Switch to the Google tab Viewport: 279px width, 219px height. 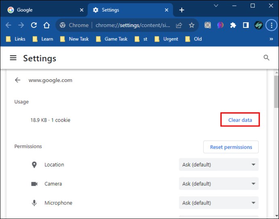(x=45, y=10)
